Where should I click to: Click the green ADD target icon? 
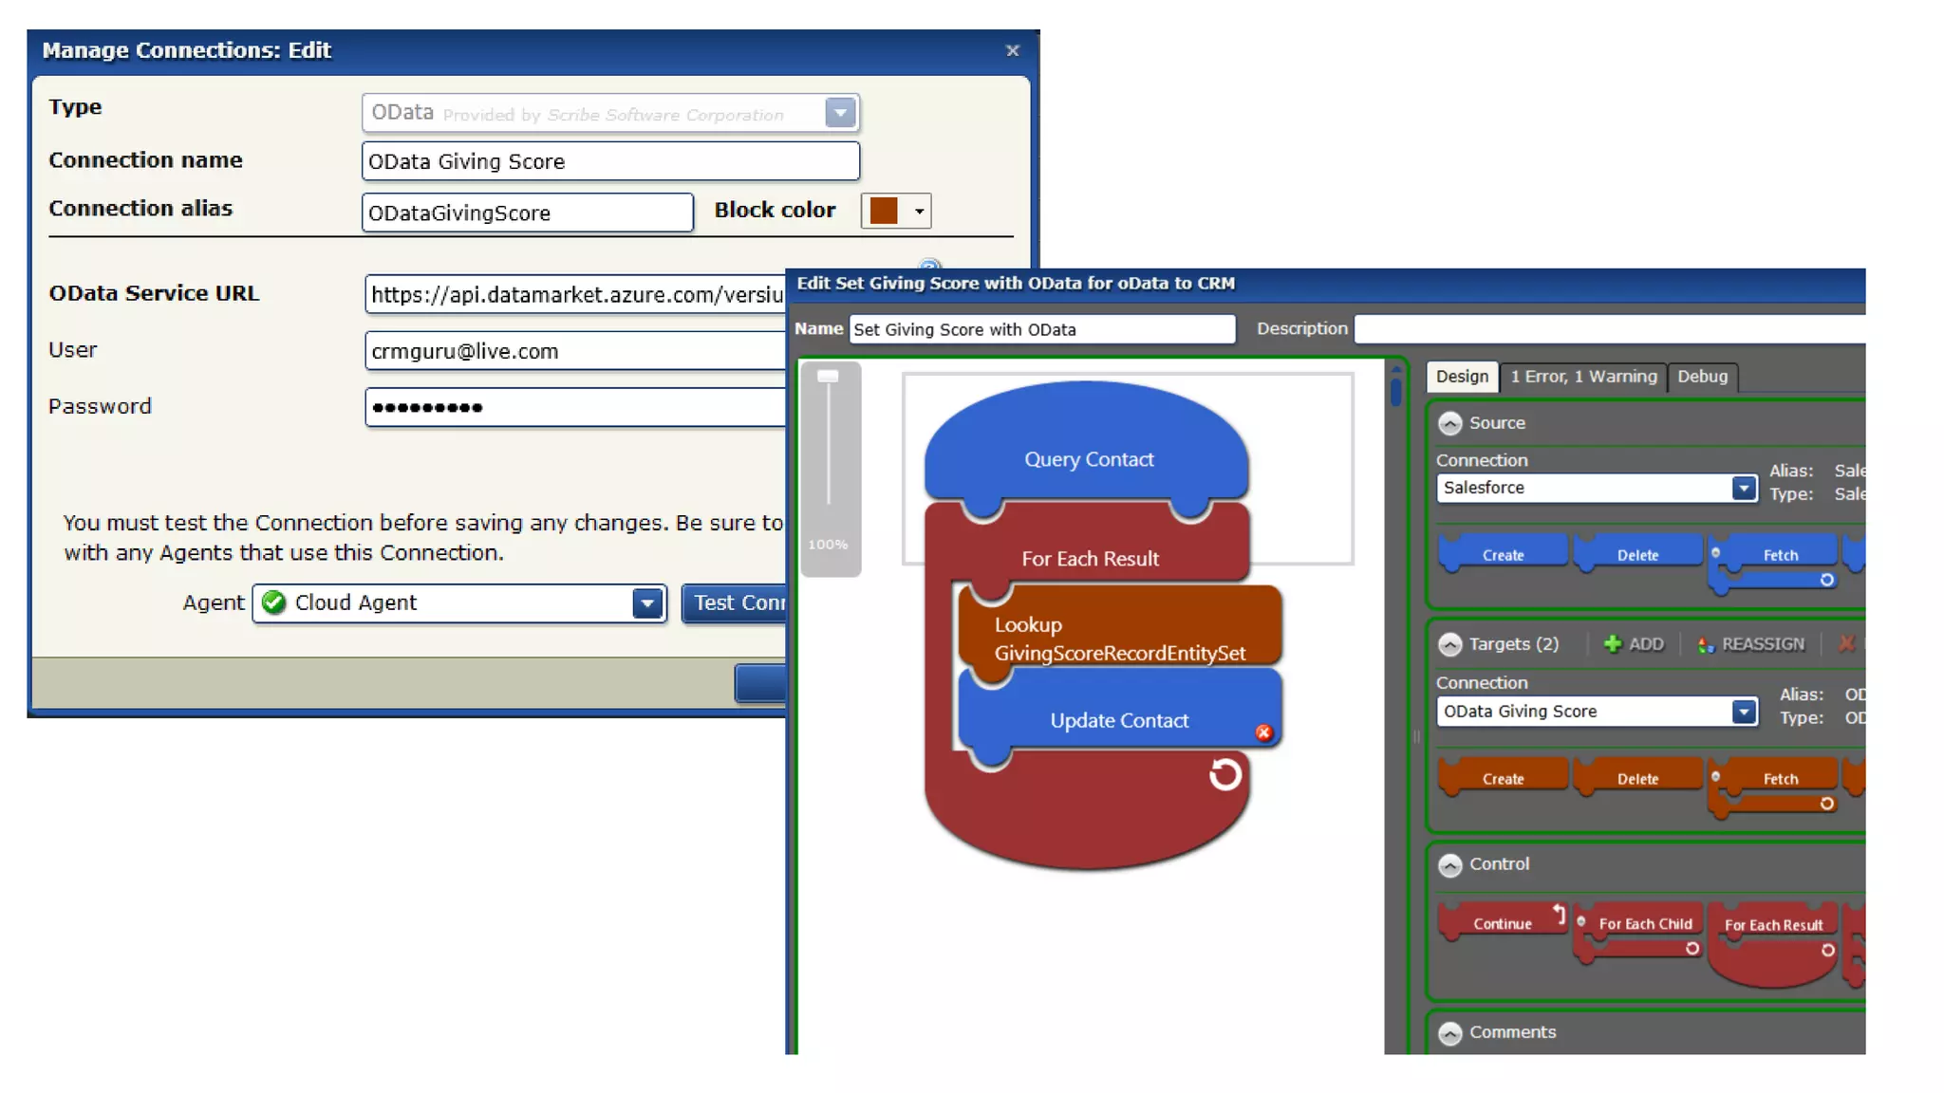coord(1612,644)
